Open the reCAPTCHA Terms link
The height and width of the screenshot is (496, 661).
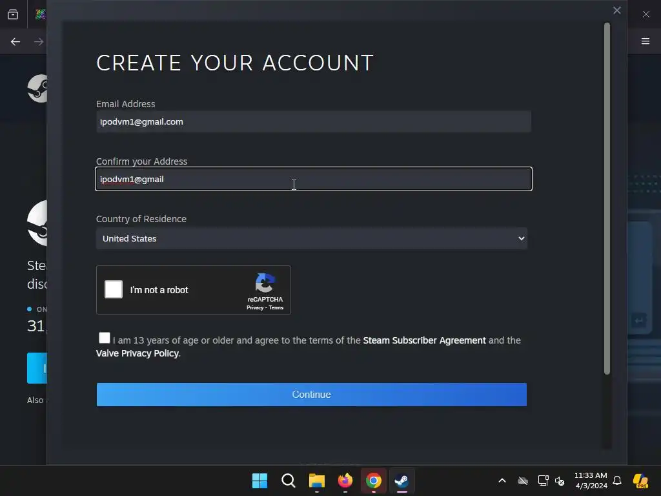click(276, 308)
